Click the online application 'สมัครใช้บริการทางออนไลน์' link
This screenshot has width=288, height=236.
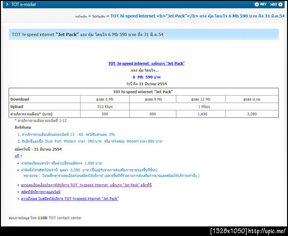(41, 192)
